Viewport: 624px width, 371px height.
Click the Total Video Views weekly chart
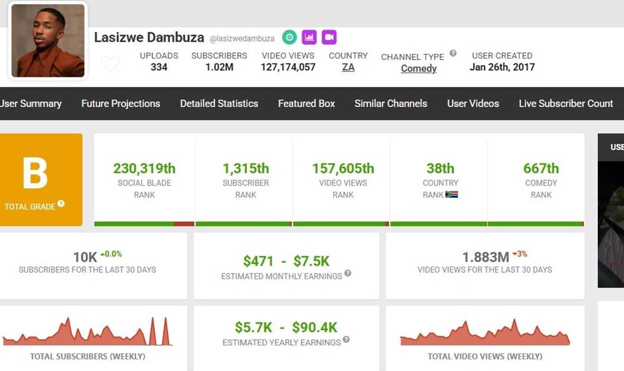pyautogui.click(x=485, y=333)
